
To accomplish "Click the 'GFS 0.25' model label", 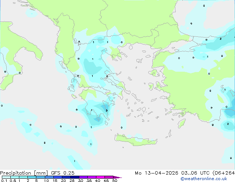I will click(x=63, y=173).
